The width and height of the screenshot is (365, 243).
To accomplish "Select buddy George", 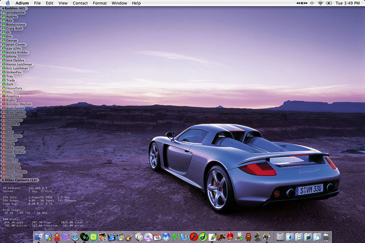I will tap(10, 40).
